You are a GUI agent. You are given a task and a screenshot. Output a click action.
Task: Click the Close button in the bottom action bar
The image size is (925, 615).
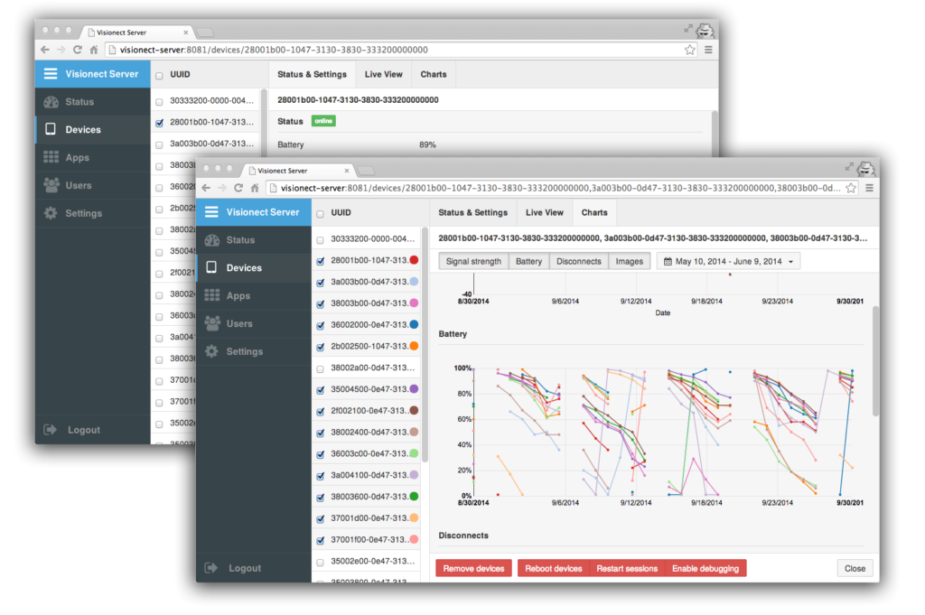click(855, 568)
